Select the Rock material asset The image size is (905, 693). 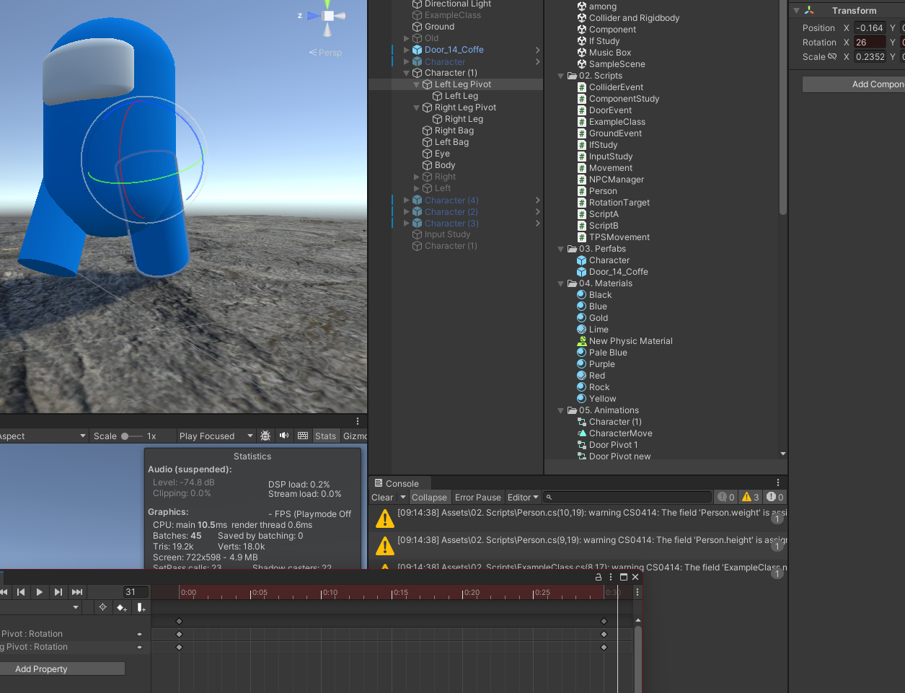tap(599, 387)
